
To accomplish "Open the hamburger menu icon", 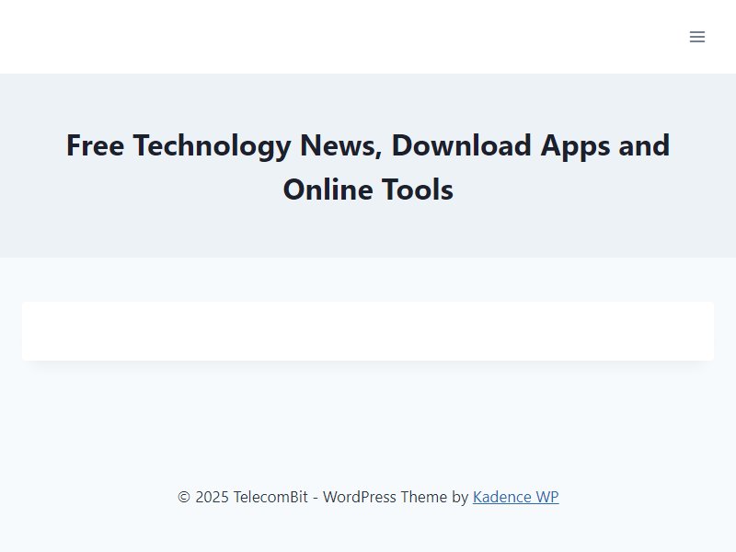I will click(x=697, y=37).
